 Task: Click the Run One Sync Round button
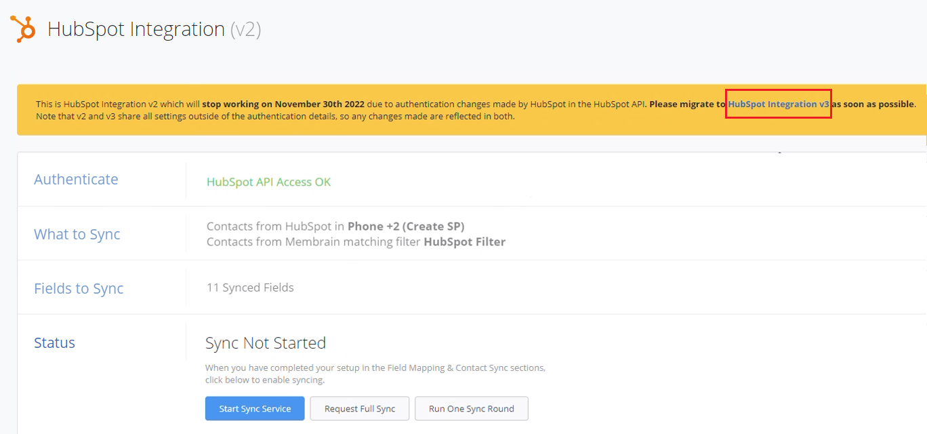click(472, 409)
